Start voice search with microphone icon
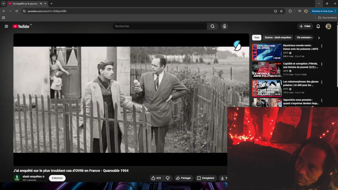Viewport: 338px width, 190px height. pos(224,26)
